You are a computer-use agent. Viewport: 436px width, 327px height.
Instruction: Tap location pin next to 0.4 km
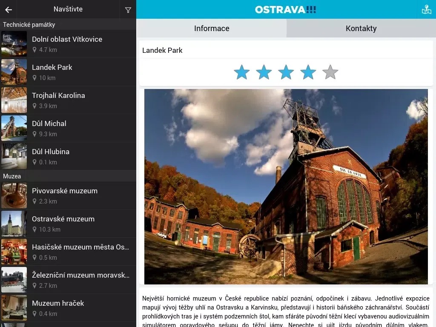34,314
